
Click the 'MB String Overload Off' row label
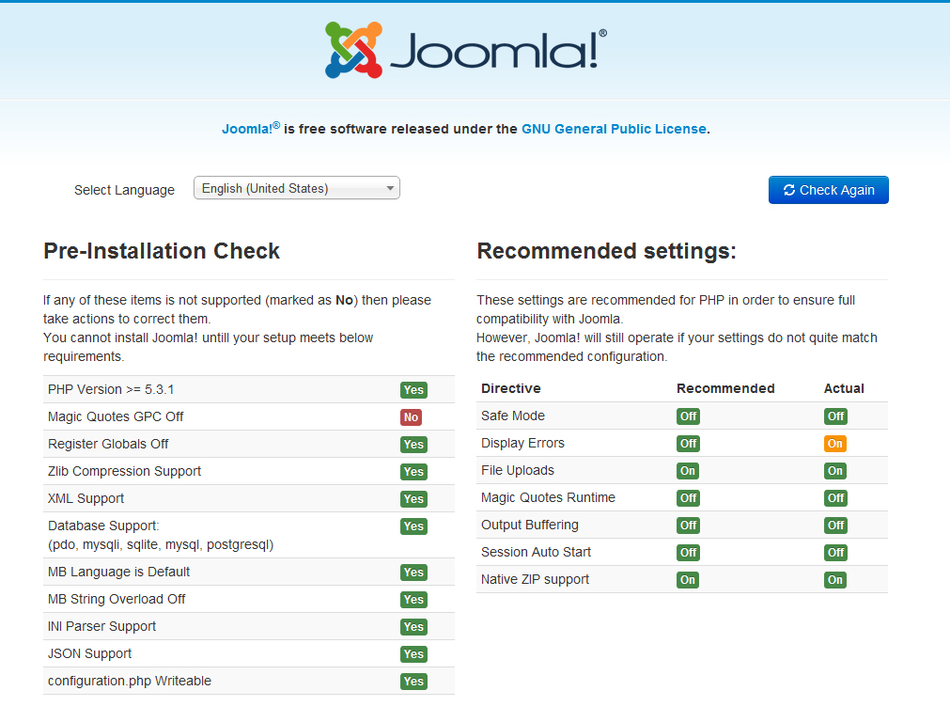point(117,599)
